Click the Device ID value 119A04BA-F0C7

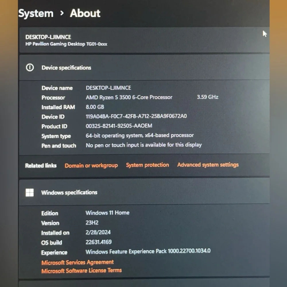click(136, 116)
